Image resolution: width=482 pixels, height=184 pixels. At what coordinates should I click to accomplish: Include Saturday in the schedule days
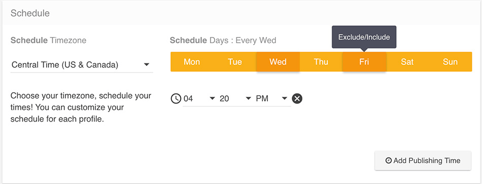[x=407, y=62]
